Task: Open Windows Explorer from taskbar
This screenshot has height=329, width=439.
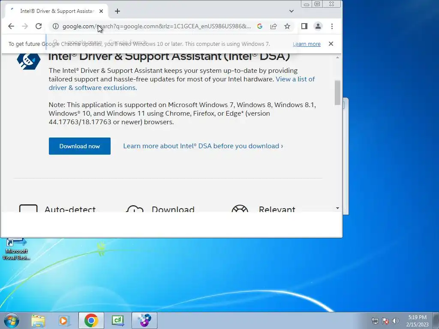Action: [38, 320]
